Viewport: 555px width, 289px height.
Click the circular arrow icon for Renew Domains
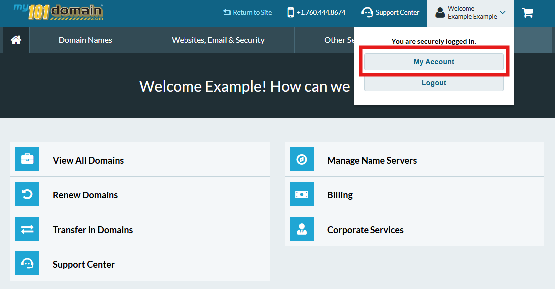coord(27,193)
